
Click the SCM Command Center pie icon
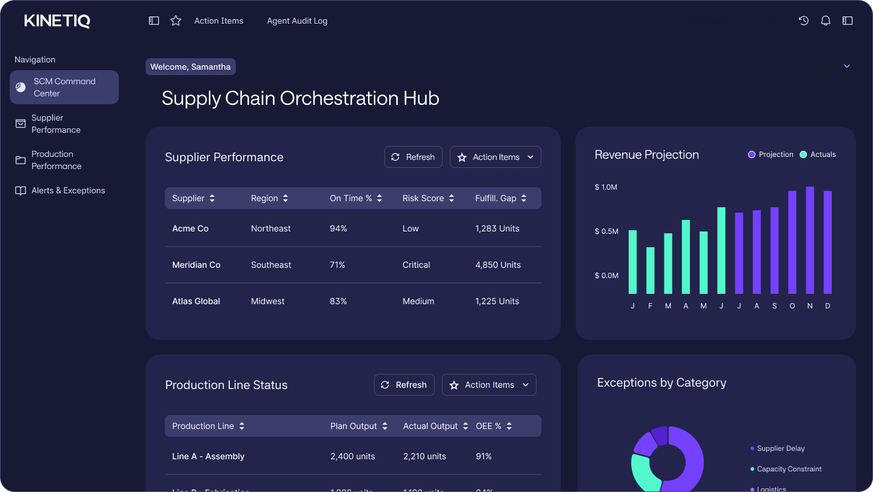pos(21,87)
